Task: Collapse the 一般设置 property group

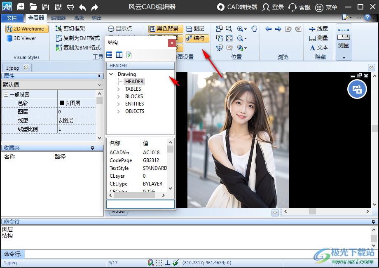Action: click(x=6, y=94)
